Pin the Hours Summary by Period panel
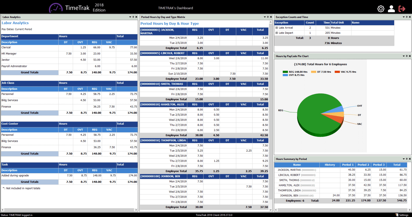 point(407,159)
